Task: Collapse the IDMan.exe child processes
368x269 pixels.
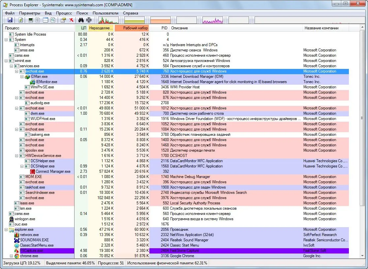Action: [22, 76]
